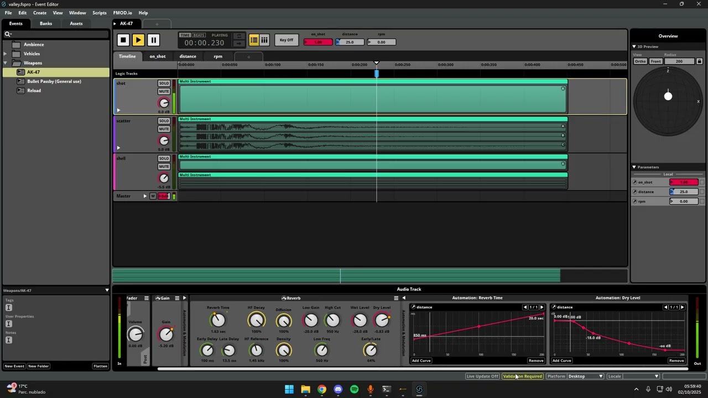
Task: Click the yellow play button
Action: [138, 40]
